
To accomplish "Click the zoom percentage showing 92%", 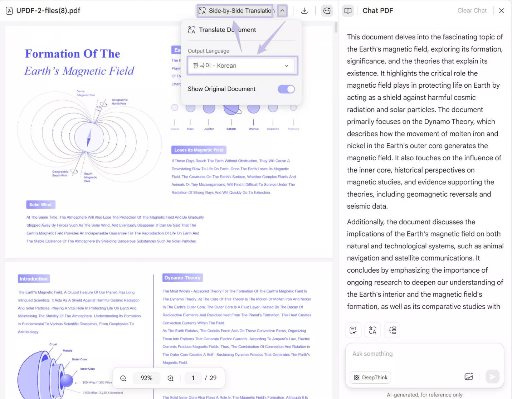I will (x=147, y=378).
